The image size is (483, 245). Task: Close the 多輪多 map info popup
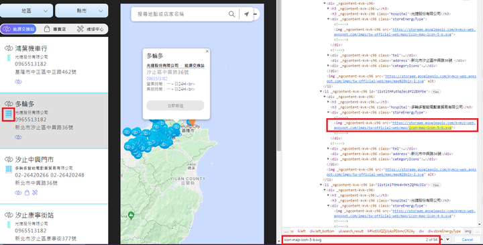pos(207,52)
